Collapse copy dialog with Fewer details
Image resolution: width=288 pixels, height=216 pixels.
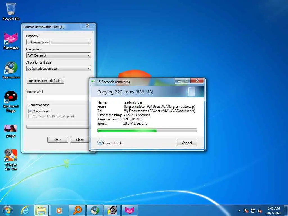tap(110, 143)
